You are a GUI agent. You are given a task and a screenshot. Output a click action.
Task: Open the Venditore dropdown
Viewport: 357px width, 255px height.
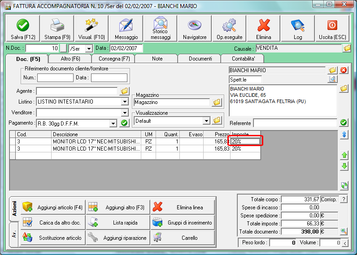point(125,112)
